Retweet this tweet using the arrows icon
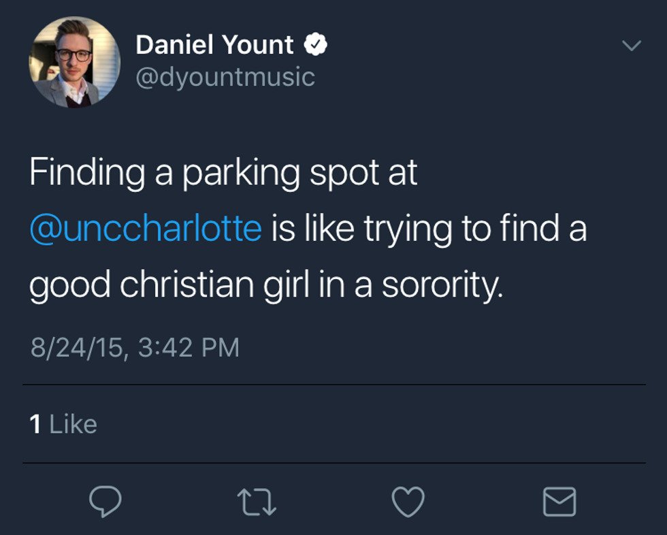 pos(257,503)
